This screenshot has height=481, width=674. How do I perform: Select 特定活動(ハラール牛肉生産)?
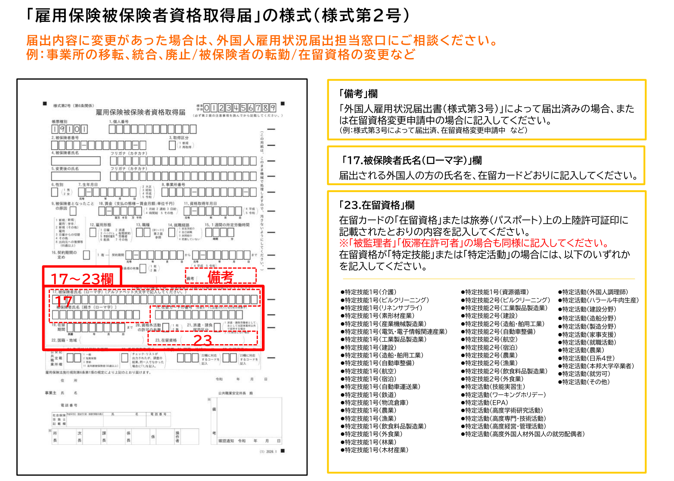click(599, 300)
